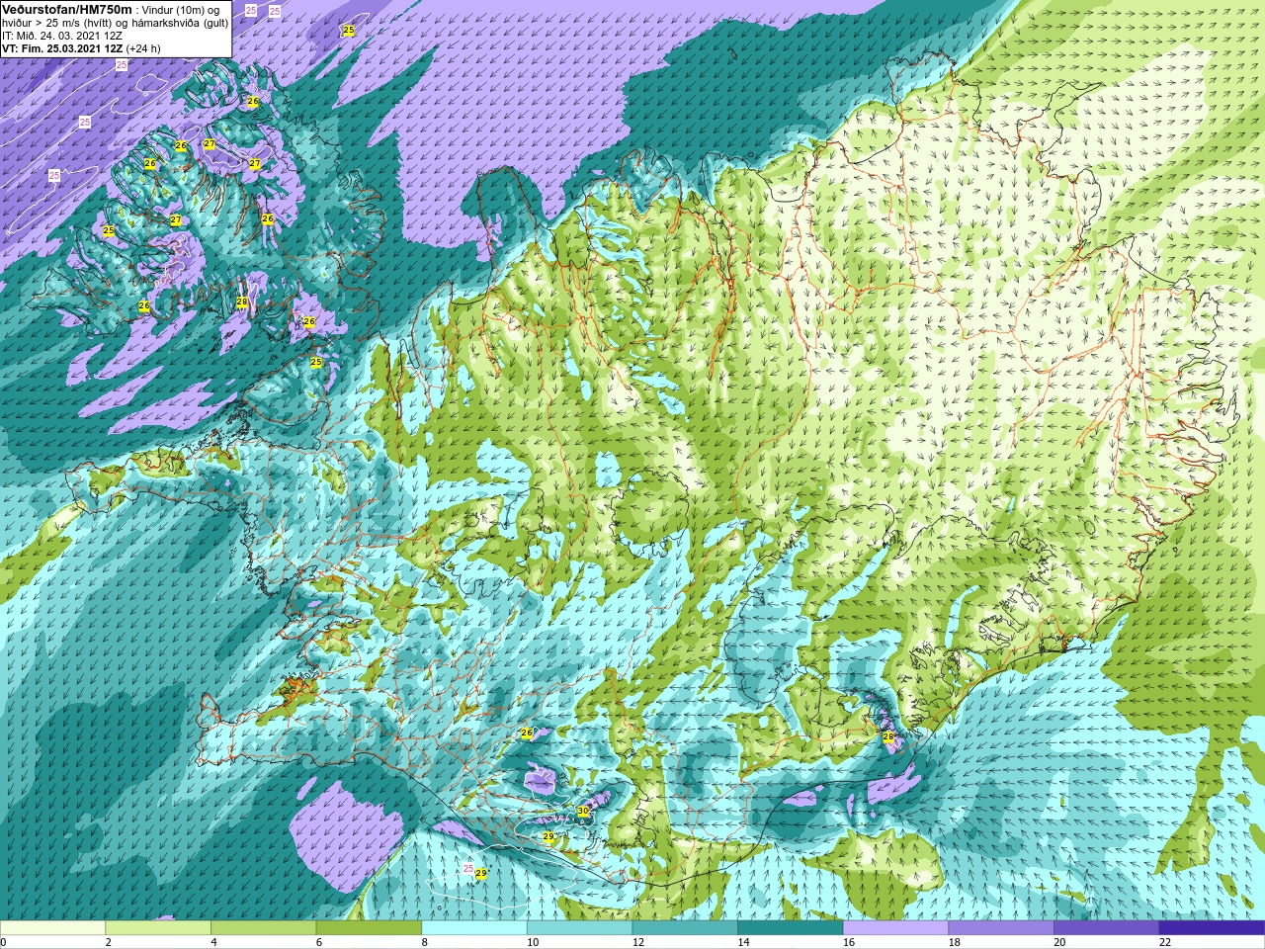Select the 'hviður > 25 m/s (hvítt)' legend line
The height and width of the screenshot is (949, 1265).
pos(59,23)
